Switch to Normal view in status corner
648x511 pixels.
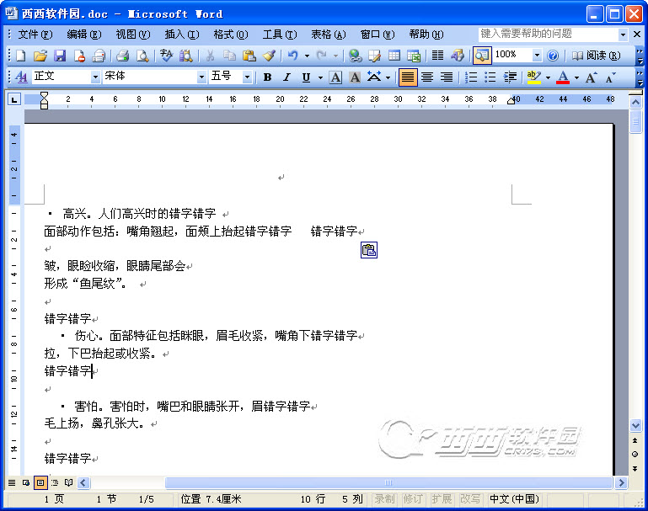[x=12, y=482]
